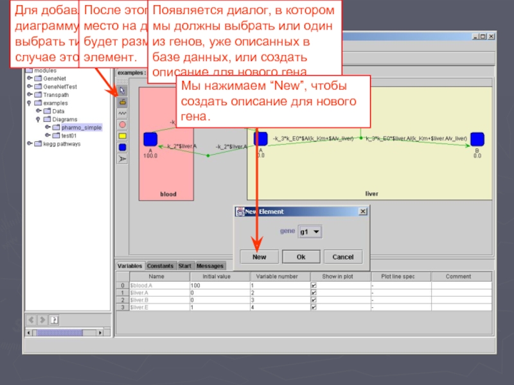Screen dimensions: 514x385
Task: Click the help question mark icon
Action: coord(54,320)
